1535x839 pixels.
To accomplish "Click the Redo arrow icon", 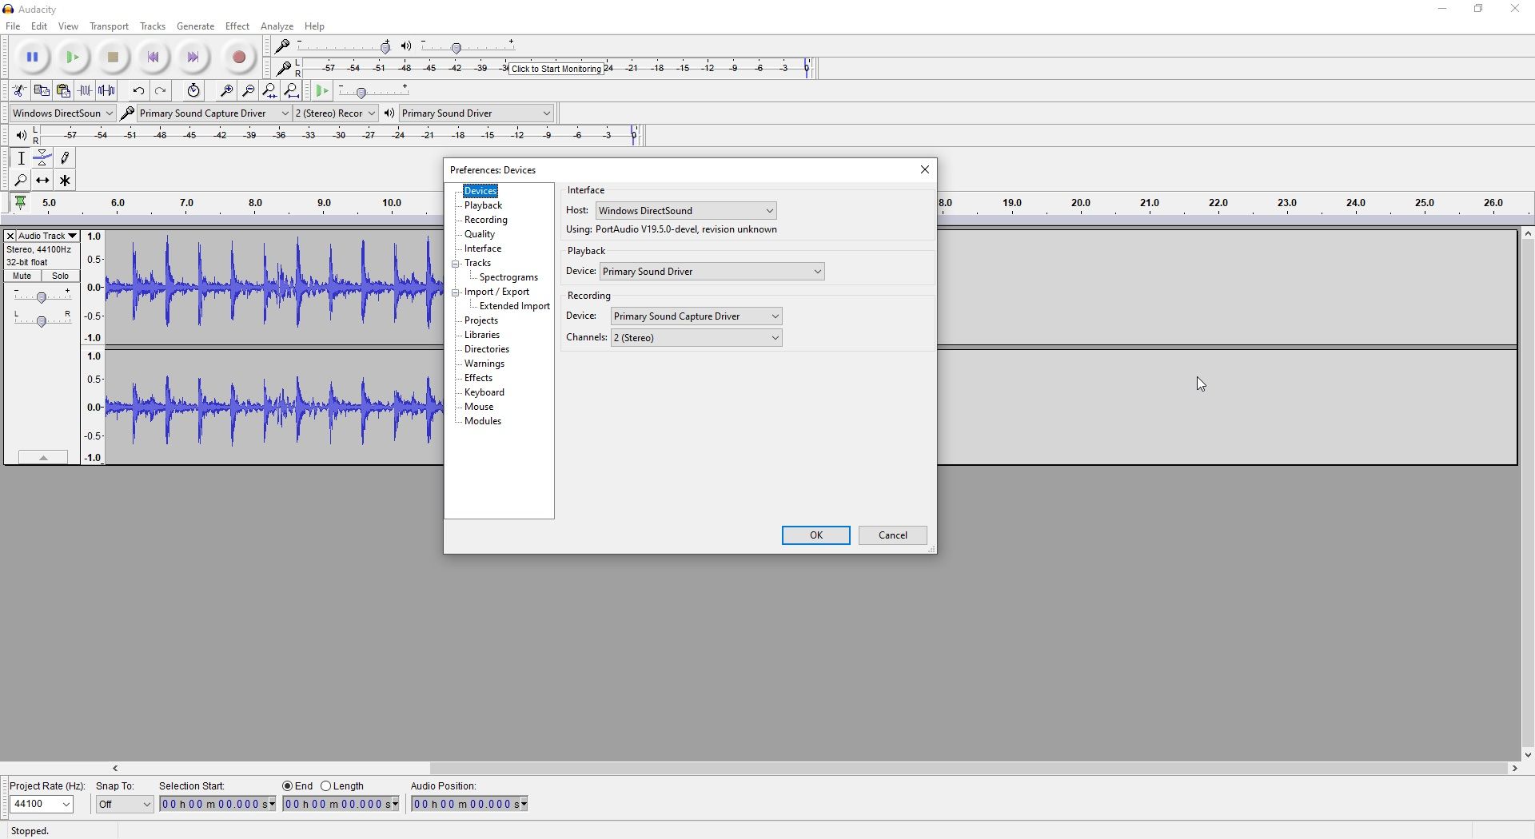I will pos(161,91).
